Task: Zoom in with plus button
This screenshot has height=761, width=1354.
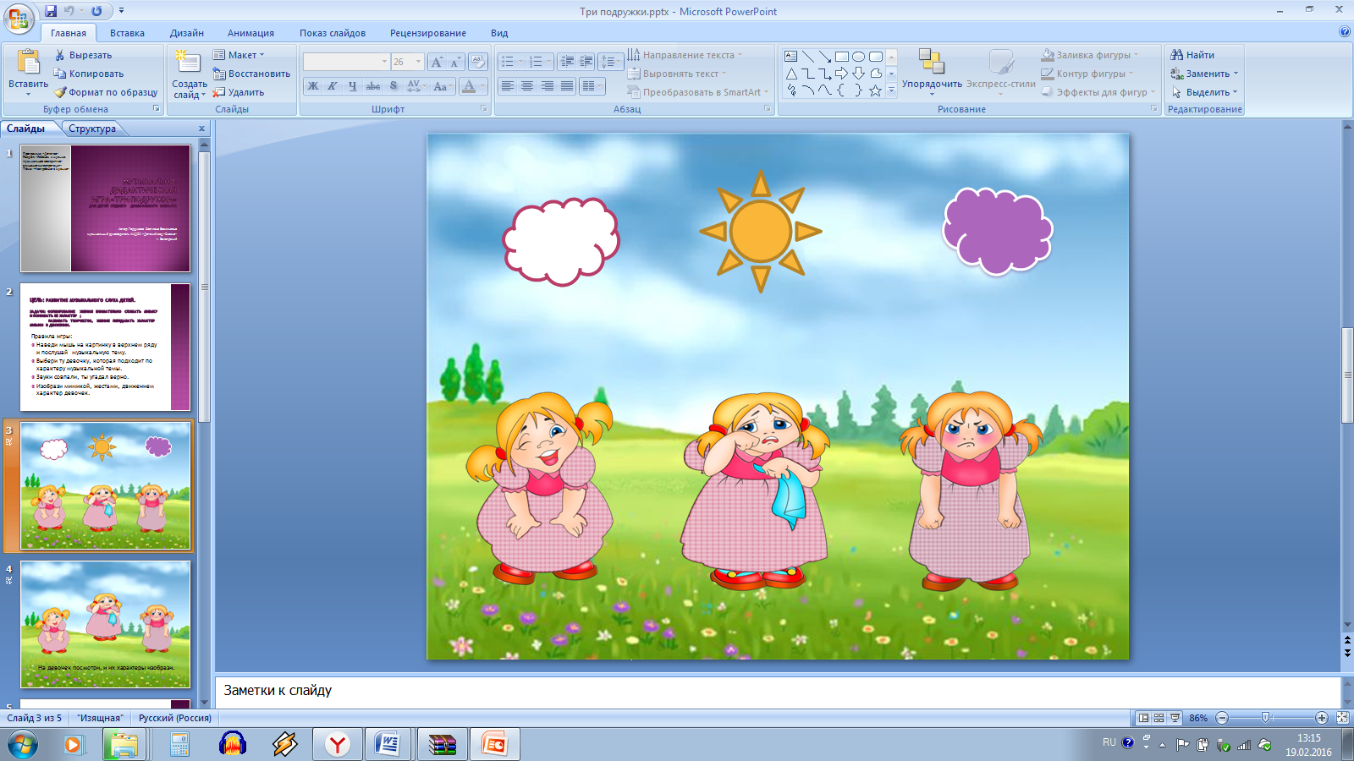Action: click(x=1322, y=718)
